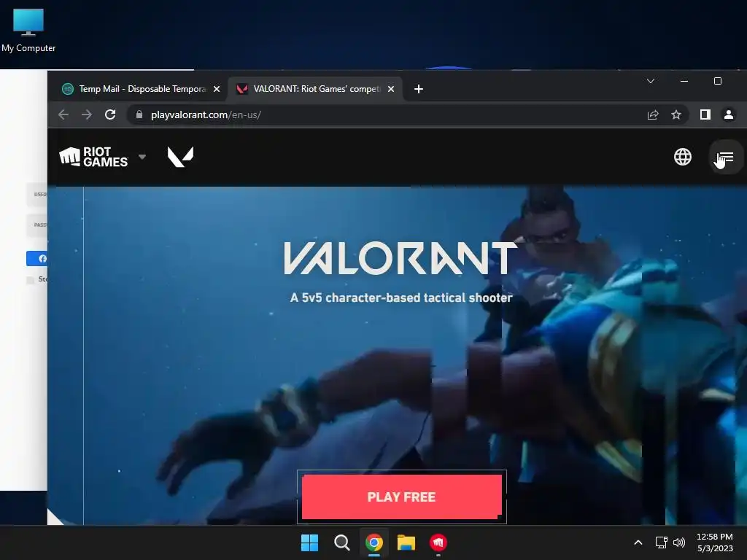Screen dimensions: 747x560
Task: Select the VALORANT browser tab
Action: (x=315, y=89)
